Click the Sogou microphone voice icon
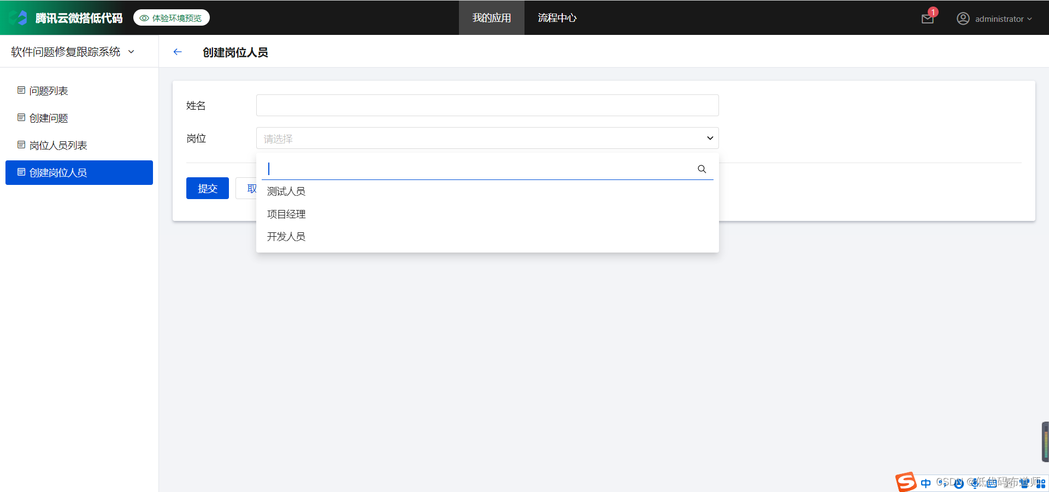The image size is (1049, 492). 975,483
